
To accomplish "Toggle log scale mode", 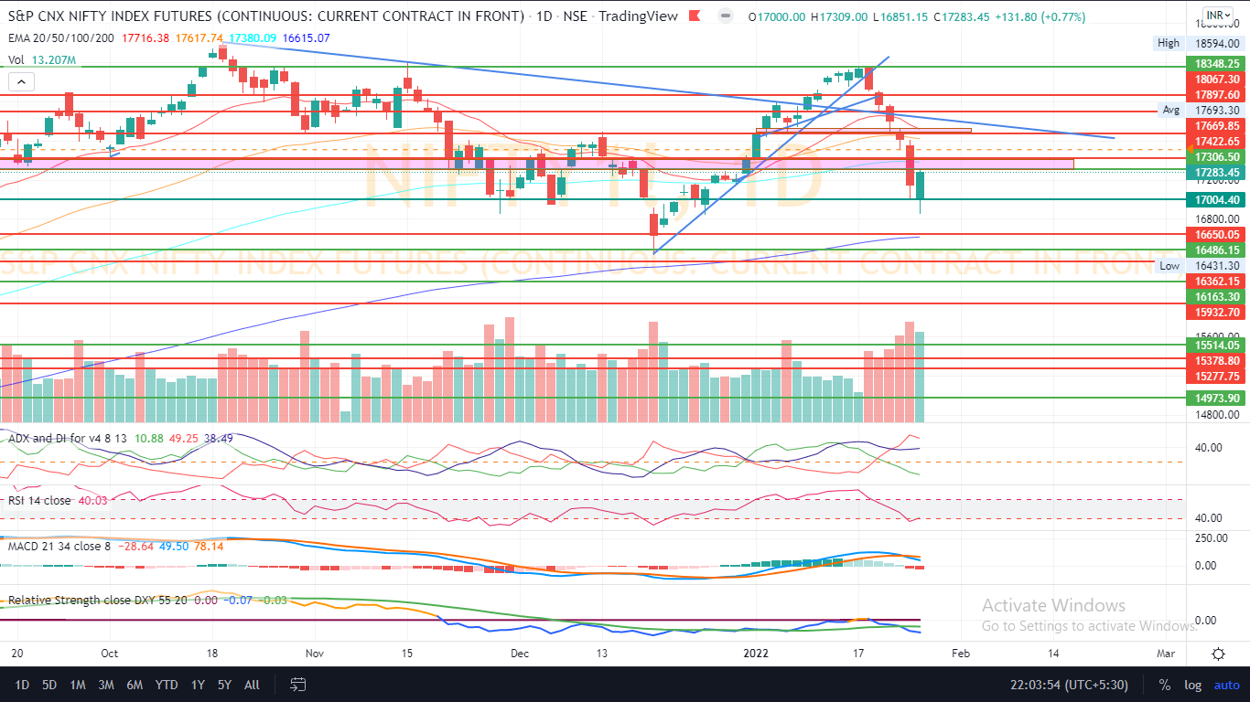I will 1192,685.
